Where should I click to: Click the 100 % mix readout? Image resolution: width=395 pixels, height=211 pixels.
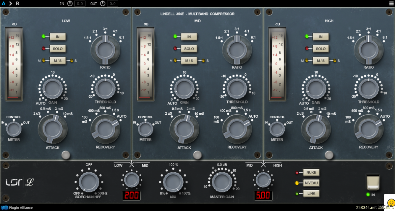173,165
